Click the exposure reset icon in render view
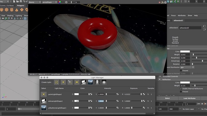207x116 pixels. point(66,2)
